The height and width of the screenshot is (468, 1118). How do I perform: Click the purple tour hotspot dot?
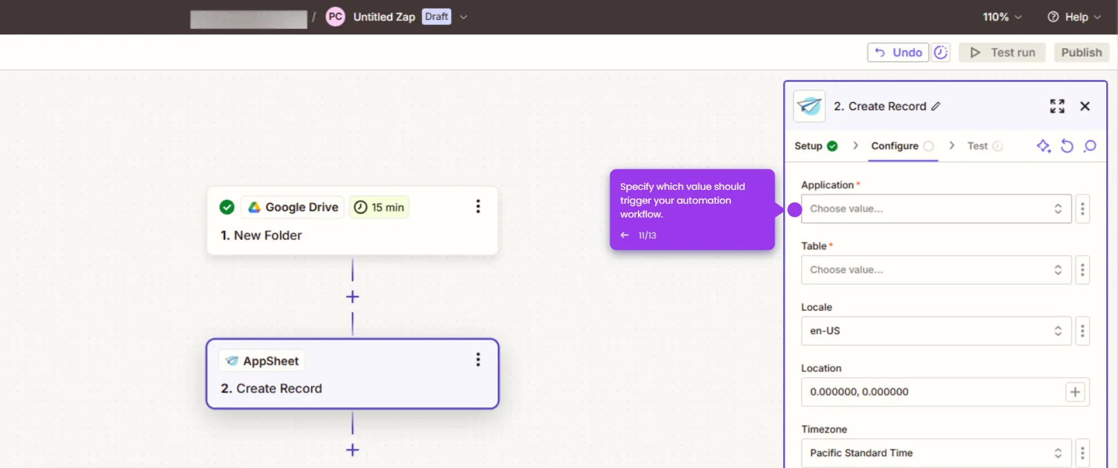[x=794, y=210]
